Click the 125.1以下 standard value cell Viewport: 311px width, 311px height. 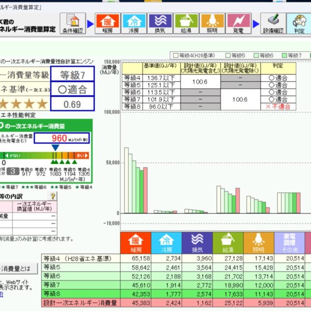(x=161, y=85)
